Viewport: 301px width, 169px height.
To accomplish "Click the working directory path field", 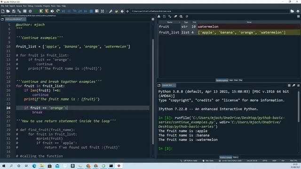I will point(210,11).
